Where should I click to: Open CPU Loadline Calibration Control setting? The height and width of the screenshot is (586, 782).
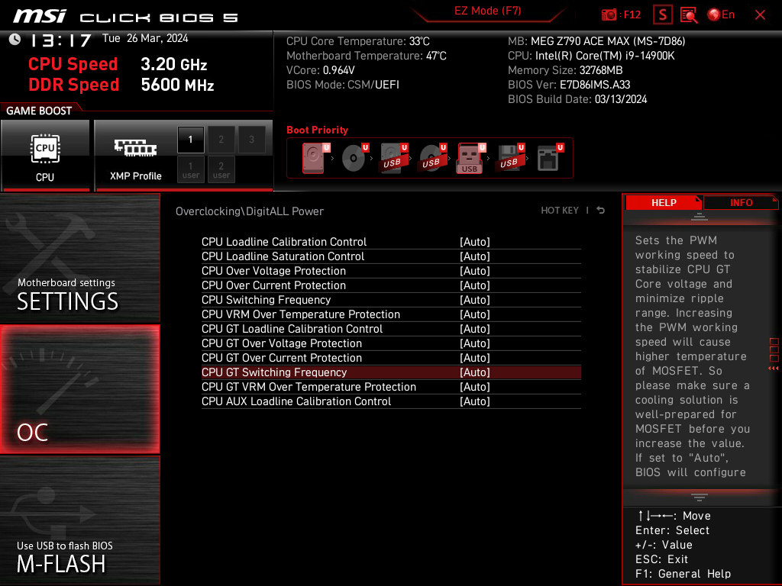tap(391, 242)
